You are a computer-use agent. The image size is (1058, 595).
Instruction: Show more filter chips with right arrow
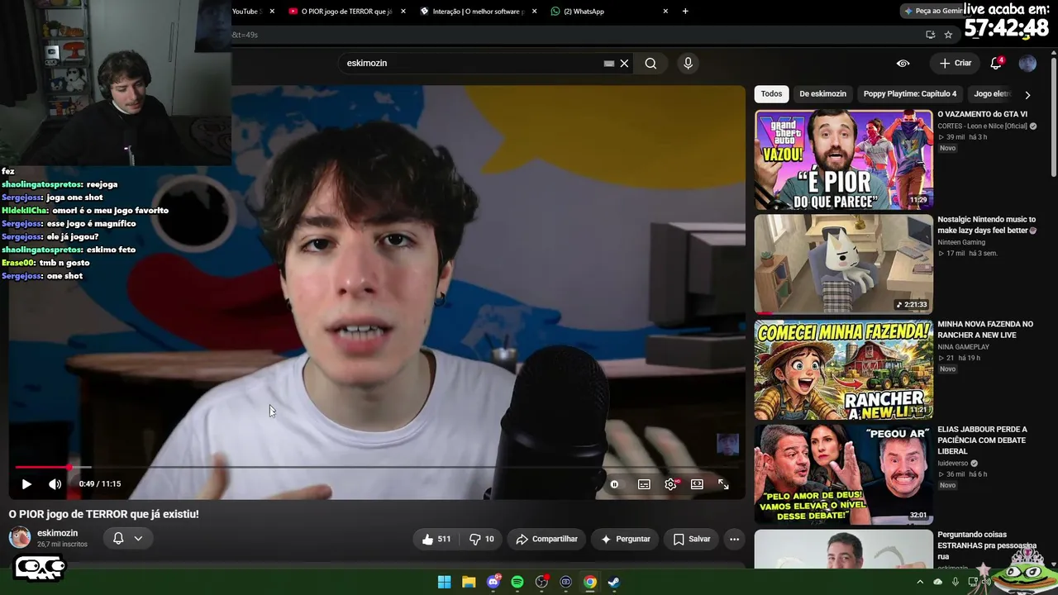1027,95
